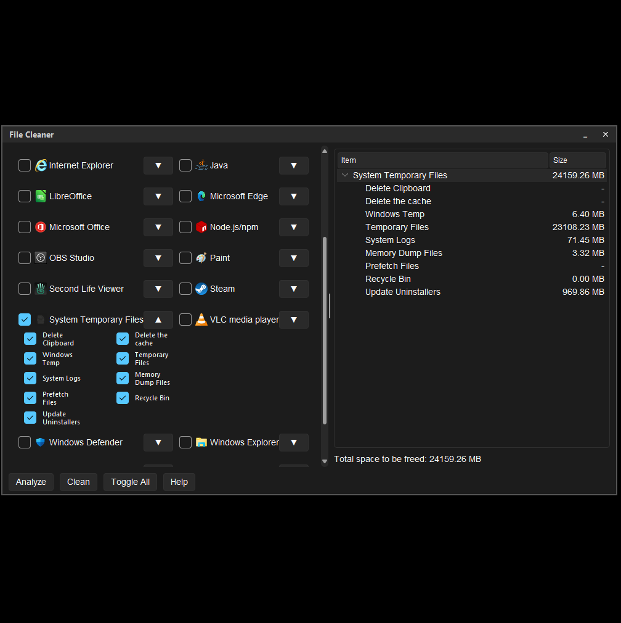Click the Clean button
This screenshot has height=623, width=621.
(79, 482)
